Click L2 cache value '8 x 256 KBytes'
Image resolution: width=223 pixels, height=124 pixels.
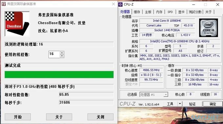pos(195,80)
